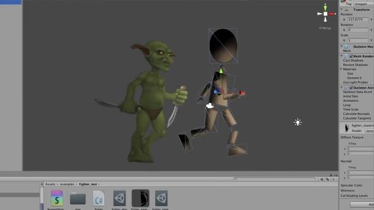Select the fighter skeleton Unity asset icon
This screenshot has width=374, height=210.
tap(161, 198)
